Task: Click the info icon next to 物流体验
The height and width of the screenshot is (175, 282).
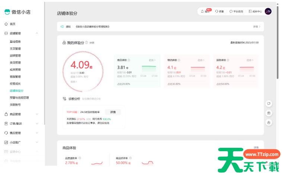Action: (179, 60)
